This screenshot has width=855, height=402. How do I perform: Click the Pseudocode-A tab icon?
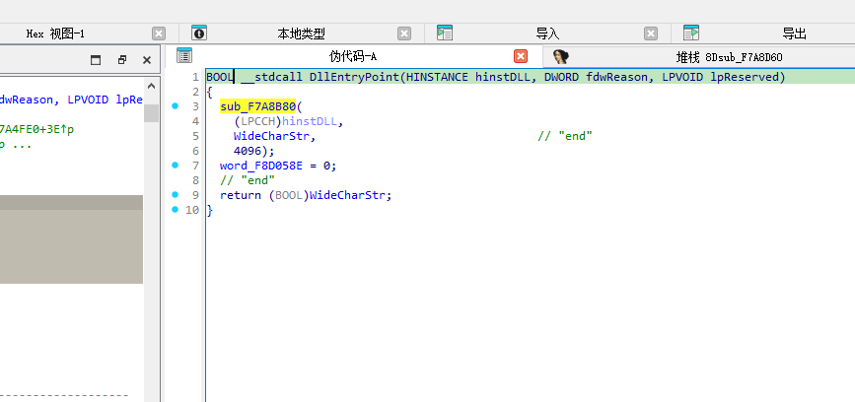[x=183, y=56]
